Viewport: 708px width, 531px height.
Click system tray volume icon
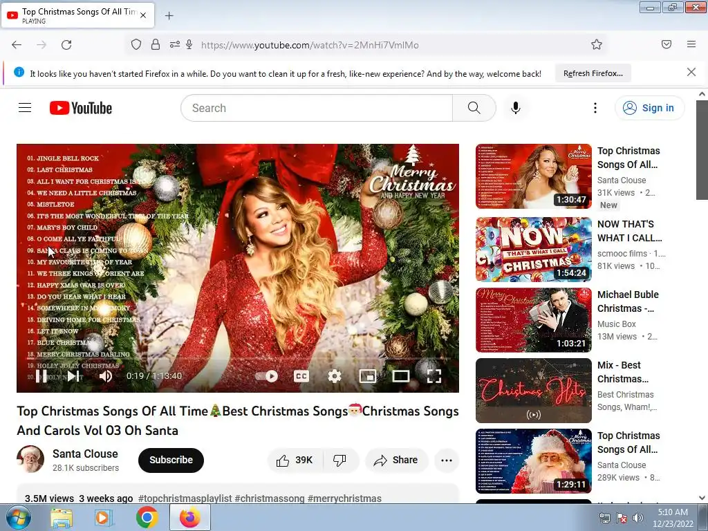point(637,517)
